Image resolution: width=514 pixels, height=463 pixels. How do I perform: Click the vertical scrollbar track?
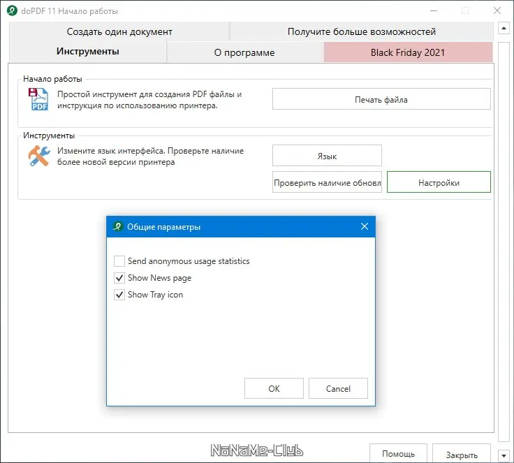point(504,242)
